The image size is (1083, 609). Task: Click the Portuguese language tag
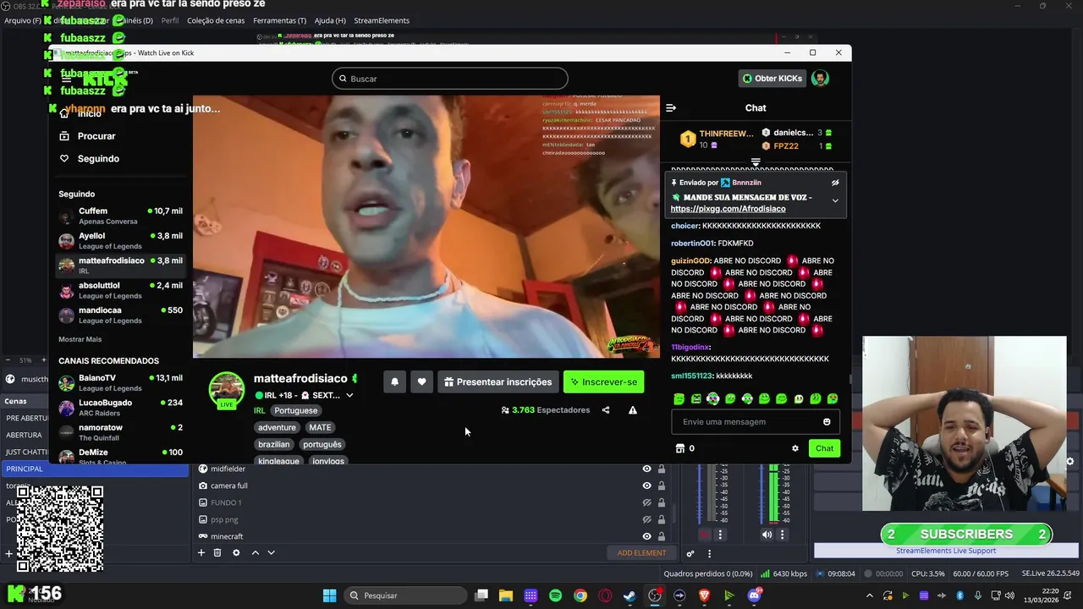pyautogui.click(x=295, y=411)
